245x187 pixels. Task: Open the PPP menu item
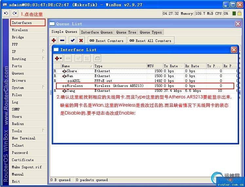(x=28, y=44)
